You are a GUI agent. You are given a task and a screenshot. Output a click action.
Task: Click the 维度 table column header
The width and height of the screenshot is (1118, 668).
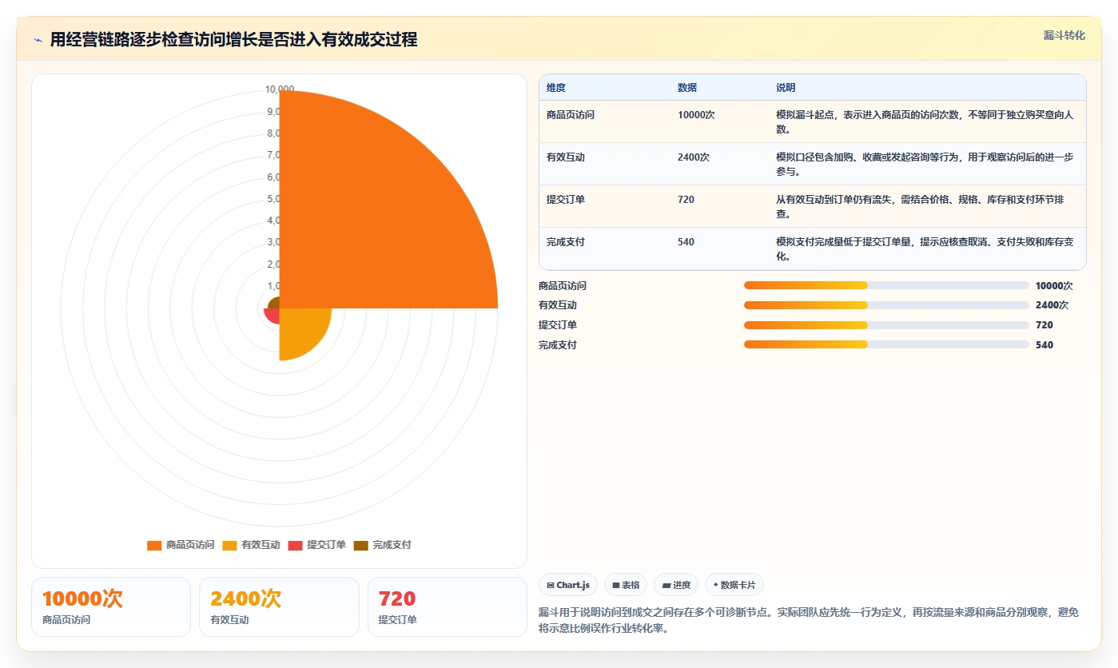coord(556,88)
